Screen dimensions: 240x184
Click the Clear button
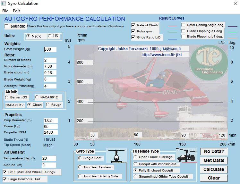click(x=214, y=178)
